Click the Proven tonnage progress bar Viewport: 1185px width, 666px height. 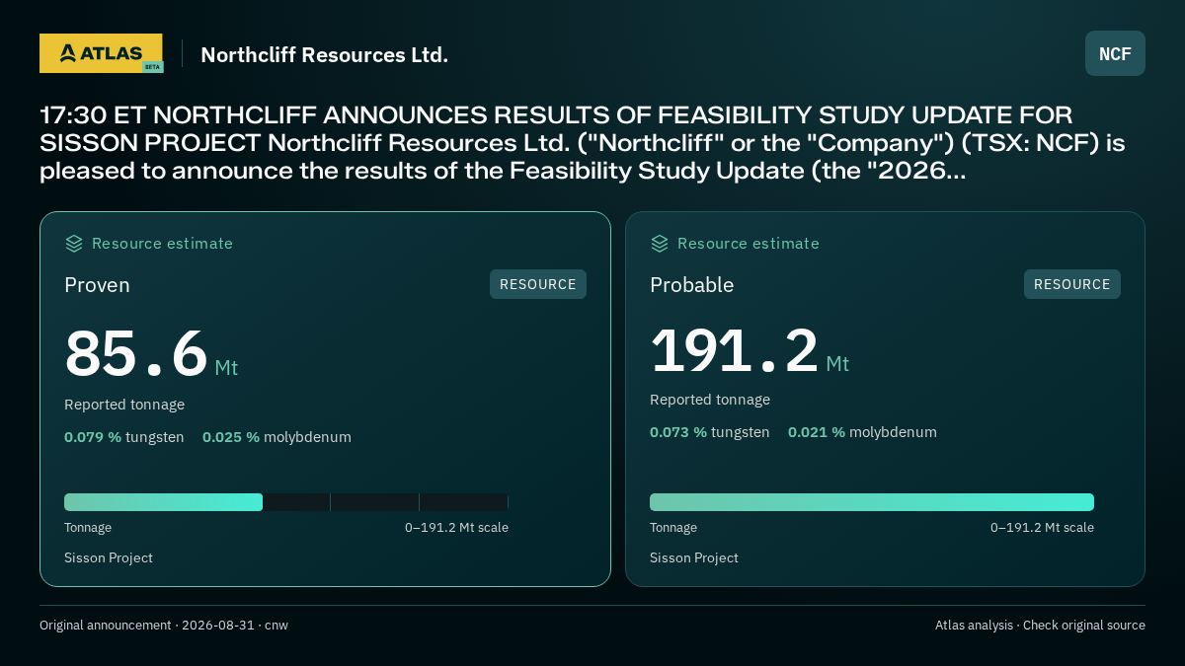click(286, 502)
